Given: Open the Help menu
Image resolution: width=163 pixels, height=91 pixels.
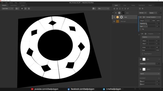Looking at the screenshot, I should point(16,3).
